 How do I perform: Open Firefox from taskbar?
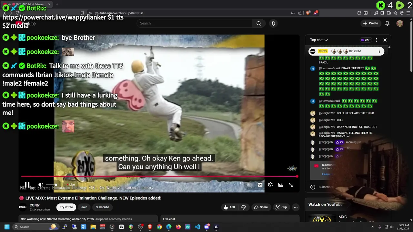click(178, 227)
